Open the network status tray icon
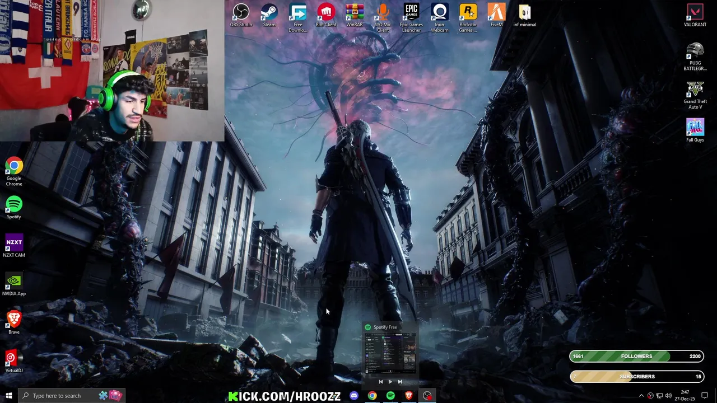The width and height of the screenshot is (717, 403). click(x=659, y=396)
